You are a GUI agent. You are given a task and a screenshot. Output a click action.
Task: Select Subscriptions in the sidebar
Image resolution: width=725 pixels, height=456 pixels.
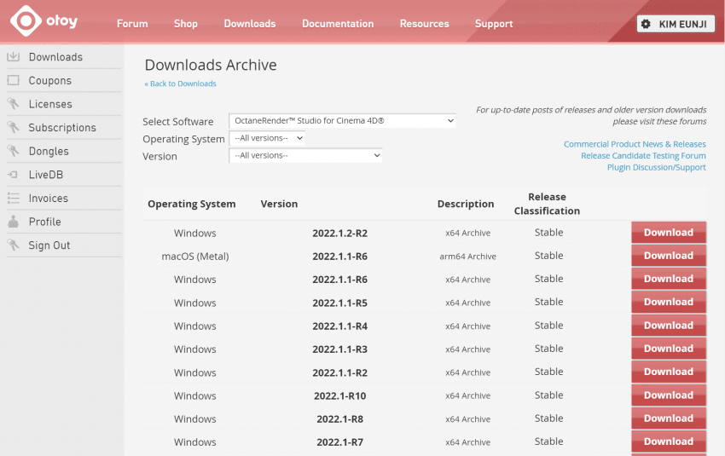point(64,128)
